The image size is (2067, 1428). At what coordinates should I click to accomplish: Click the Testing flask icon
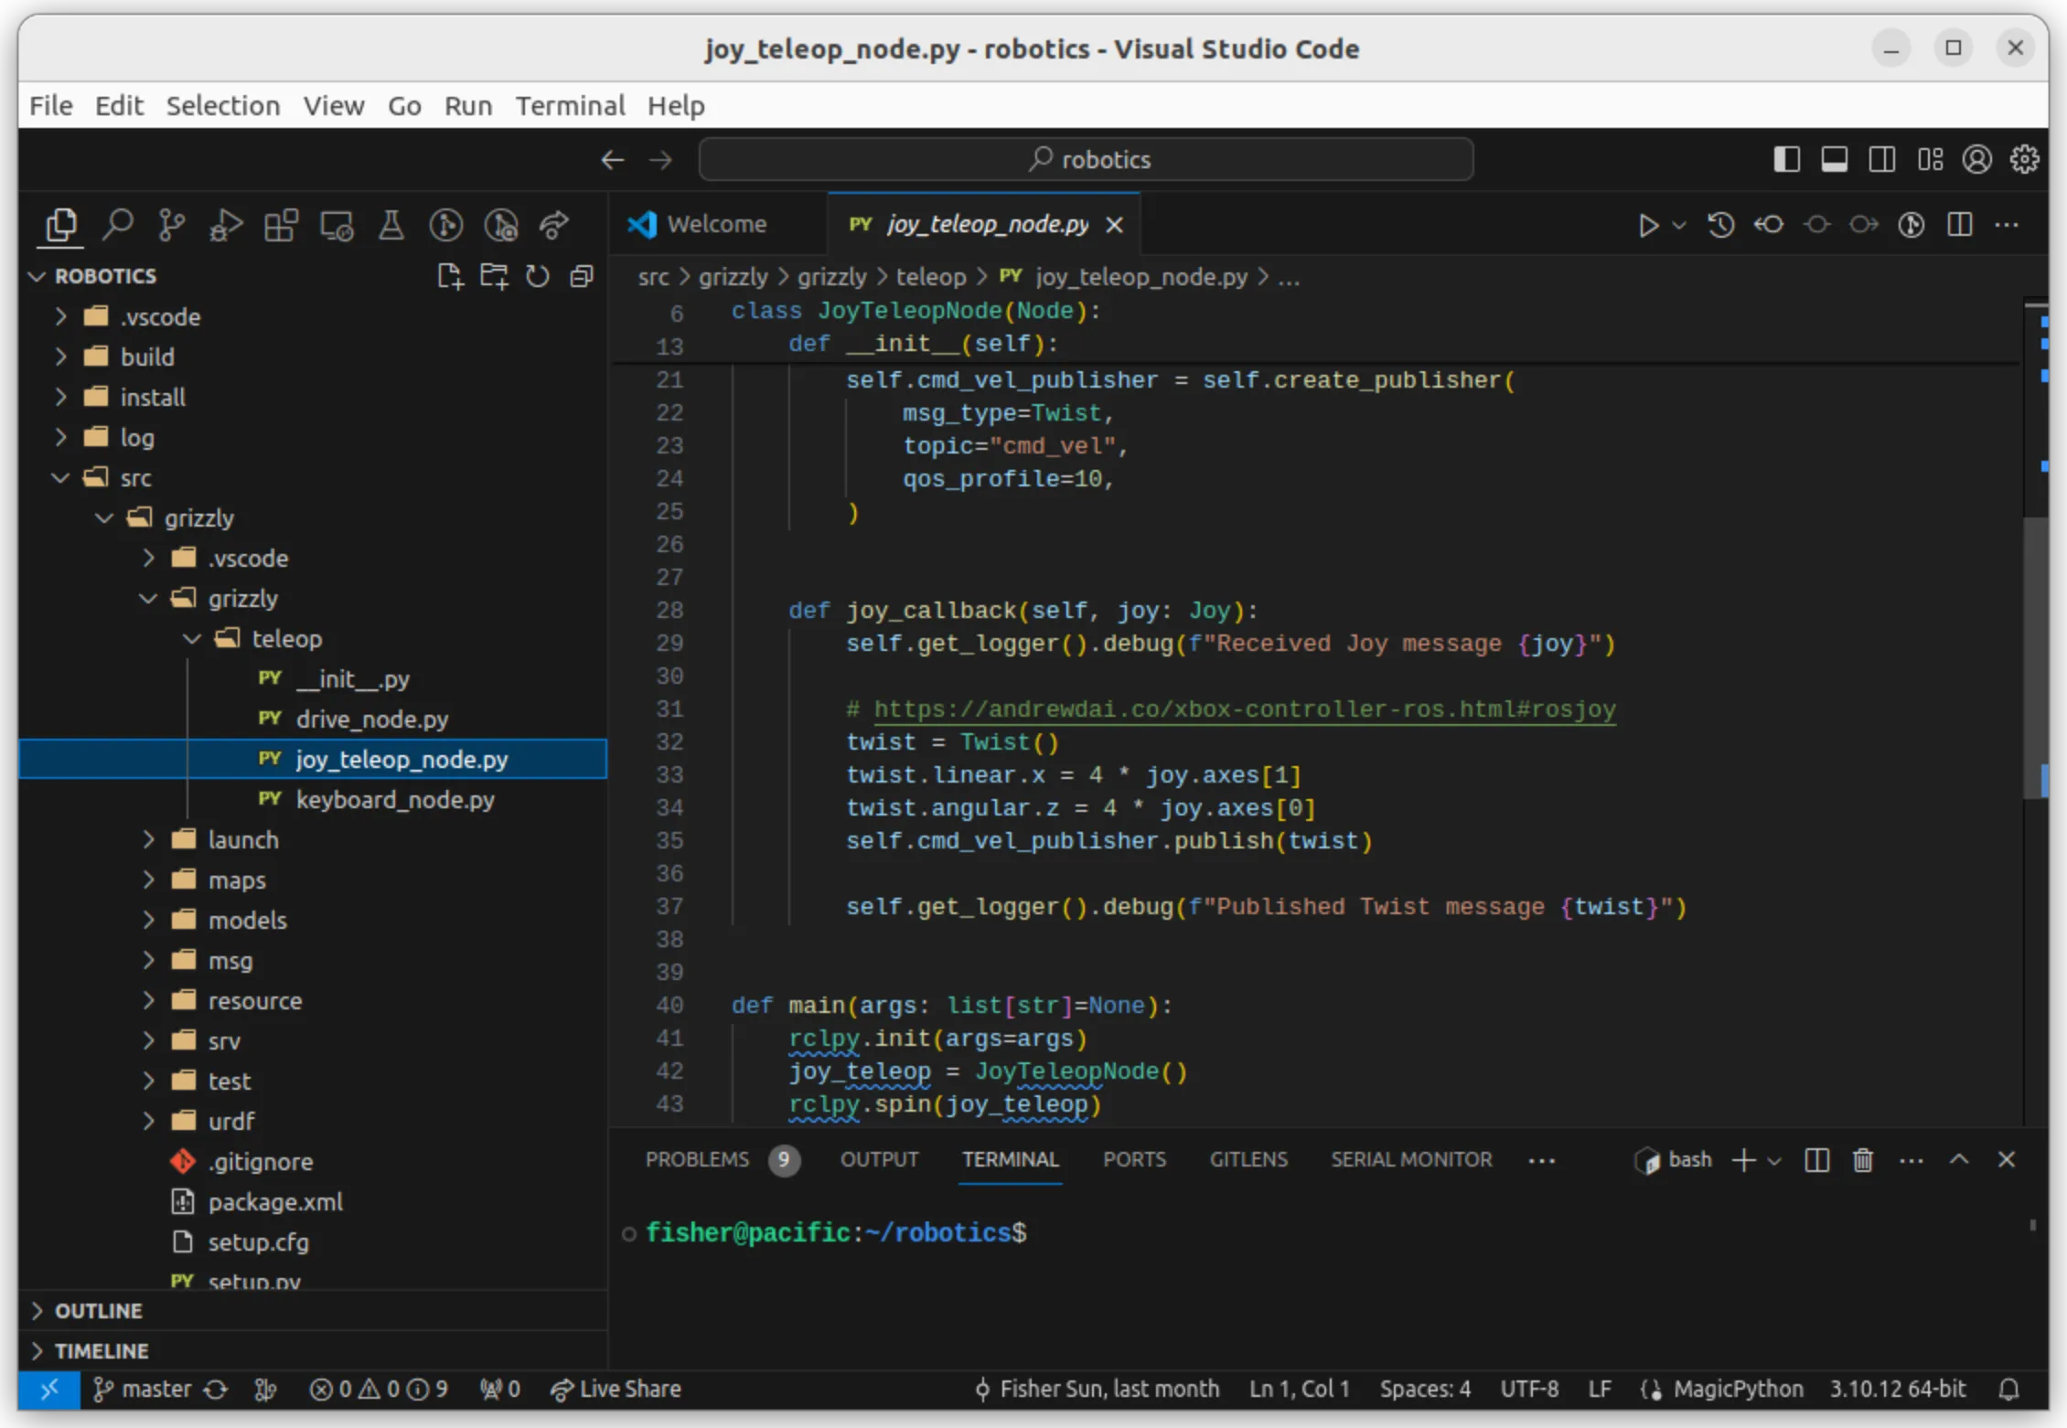point(391,225)
